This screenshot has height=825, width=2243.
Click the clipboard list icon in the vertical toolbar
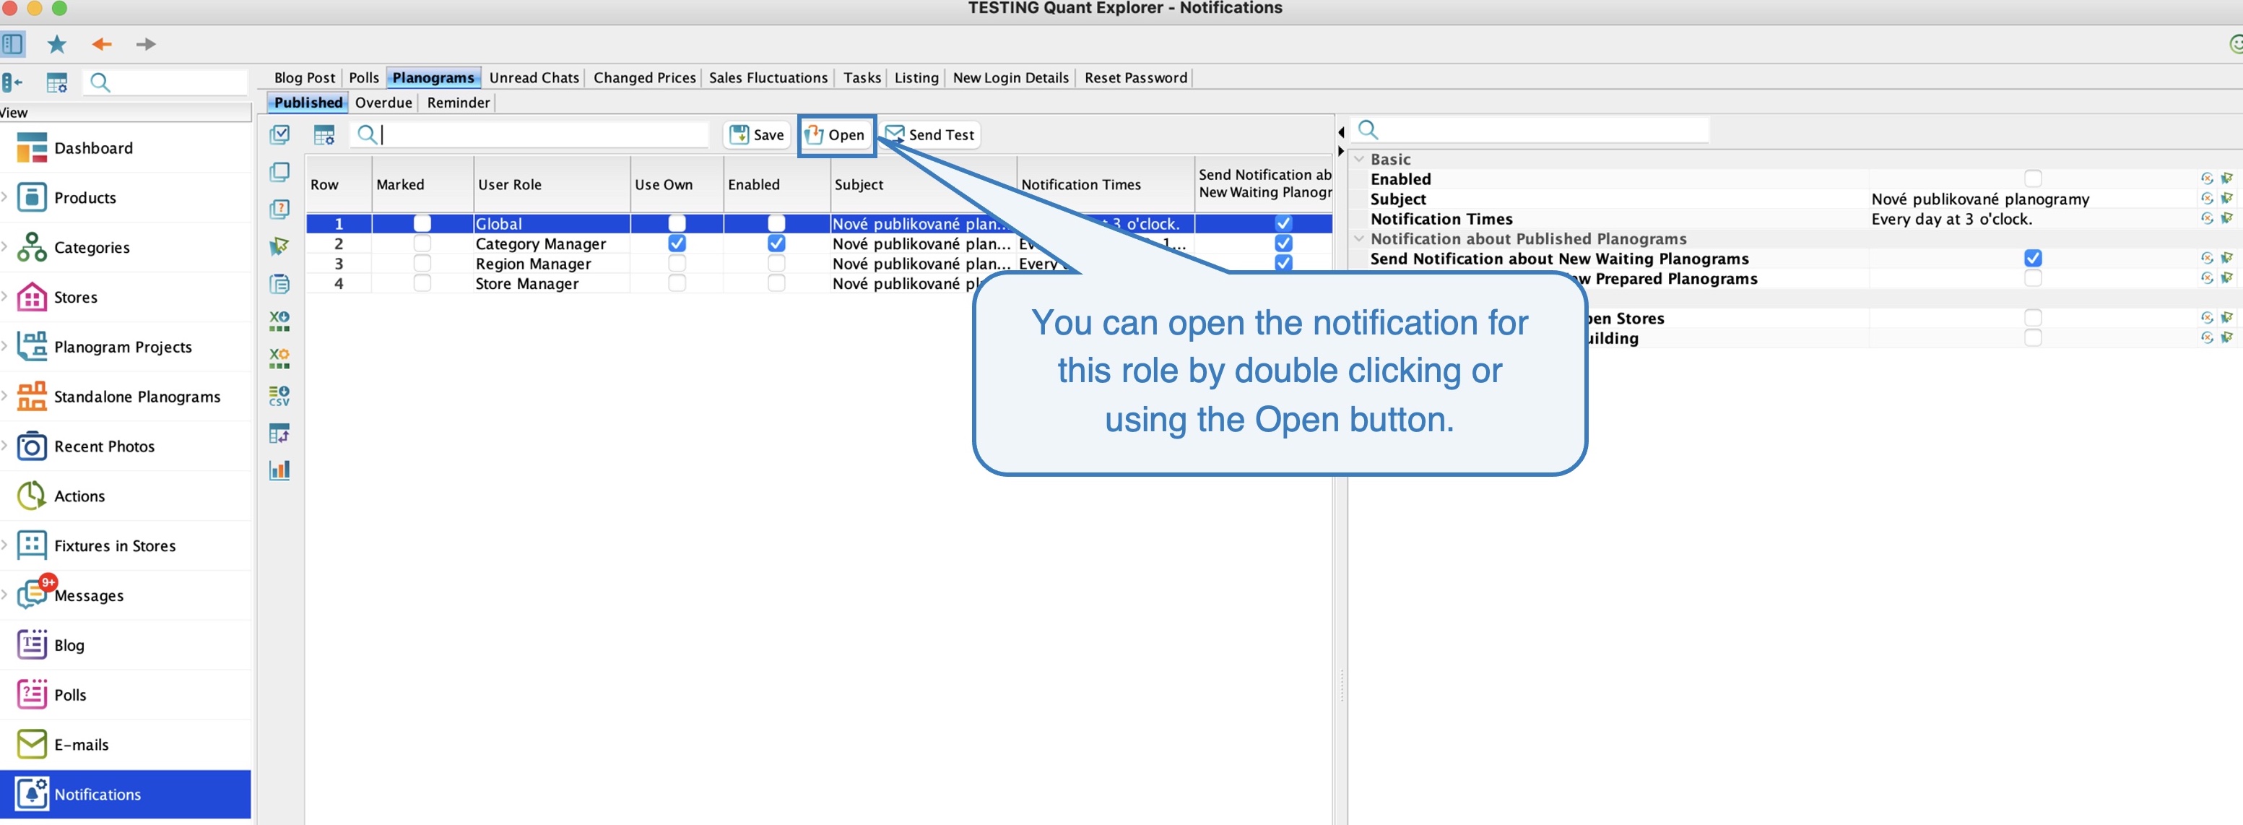279,284
